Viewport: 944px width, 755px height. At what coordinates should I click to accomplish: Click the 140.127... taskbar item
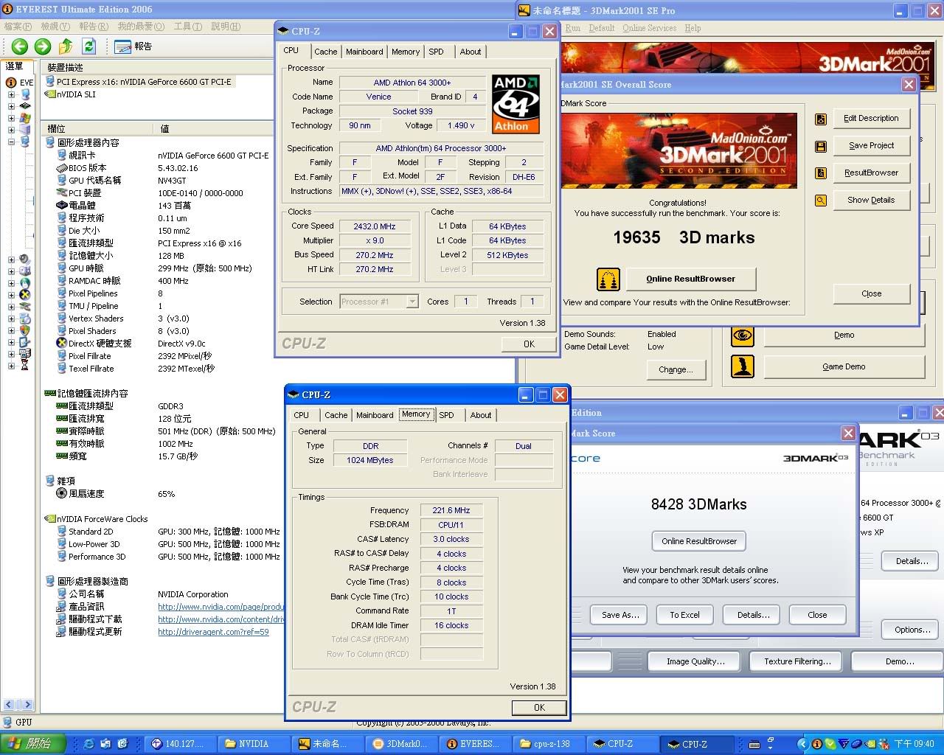coord(181,744)
